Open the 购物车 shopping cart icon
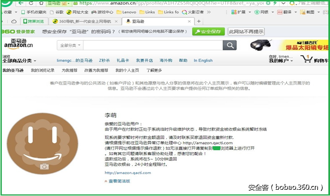 tap(314, 59)
